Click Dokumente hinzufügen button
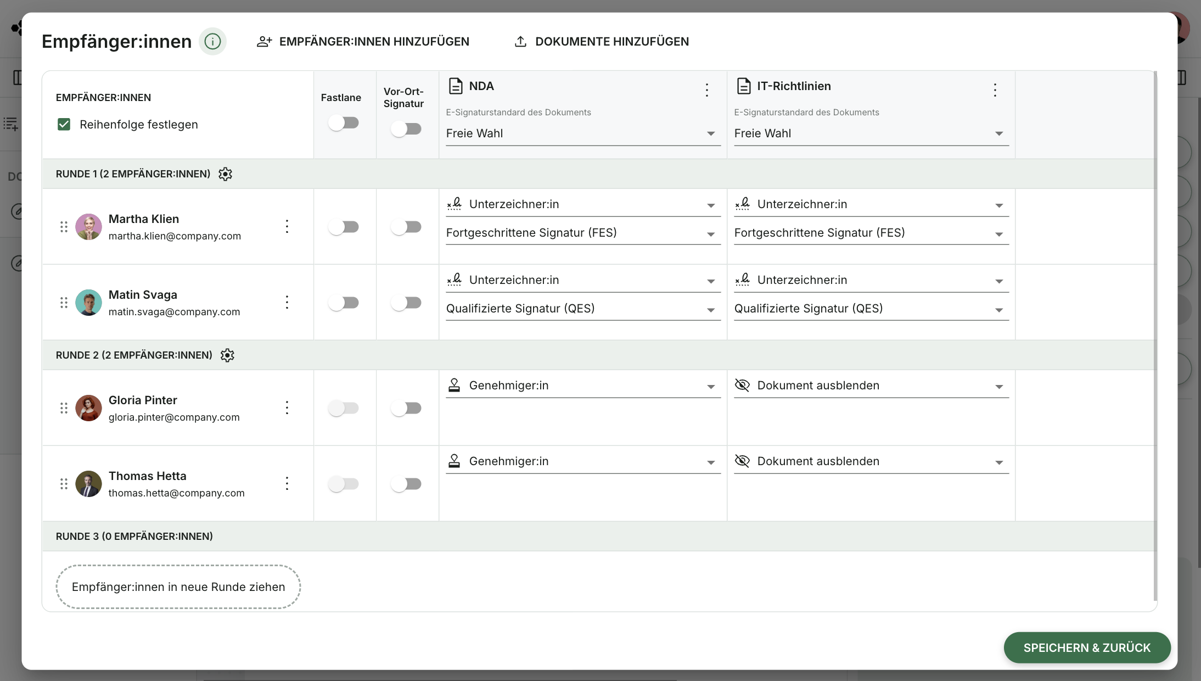Screen dimensions: 1201x681 602,41
